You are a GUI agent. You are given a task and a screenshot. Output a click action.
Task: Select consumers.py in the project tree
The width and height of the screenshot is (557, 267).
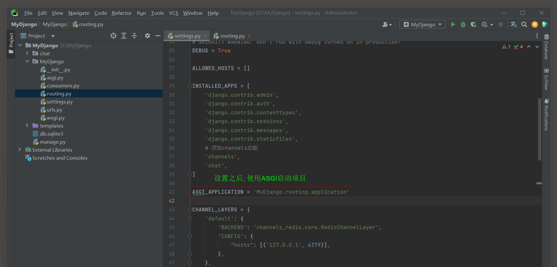tap(63, 86)
